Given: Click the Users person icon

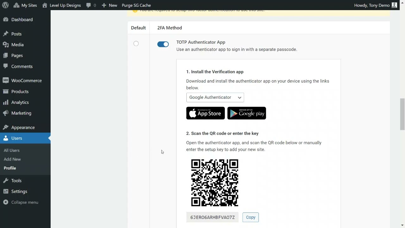Looking at the screenshot, I should point(6,138).
